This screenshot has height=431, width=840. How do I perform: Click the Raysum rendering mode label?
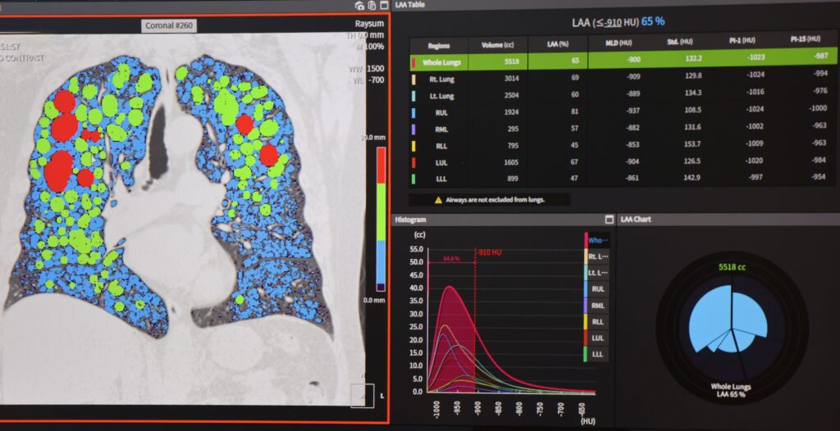point(369,24)
